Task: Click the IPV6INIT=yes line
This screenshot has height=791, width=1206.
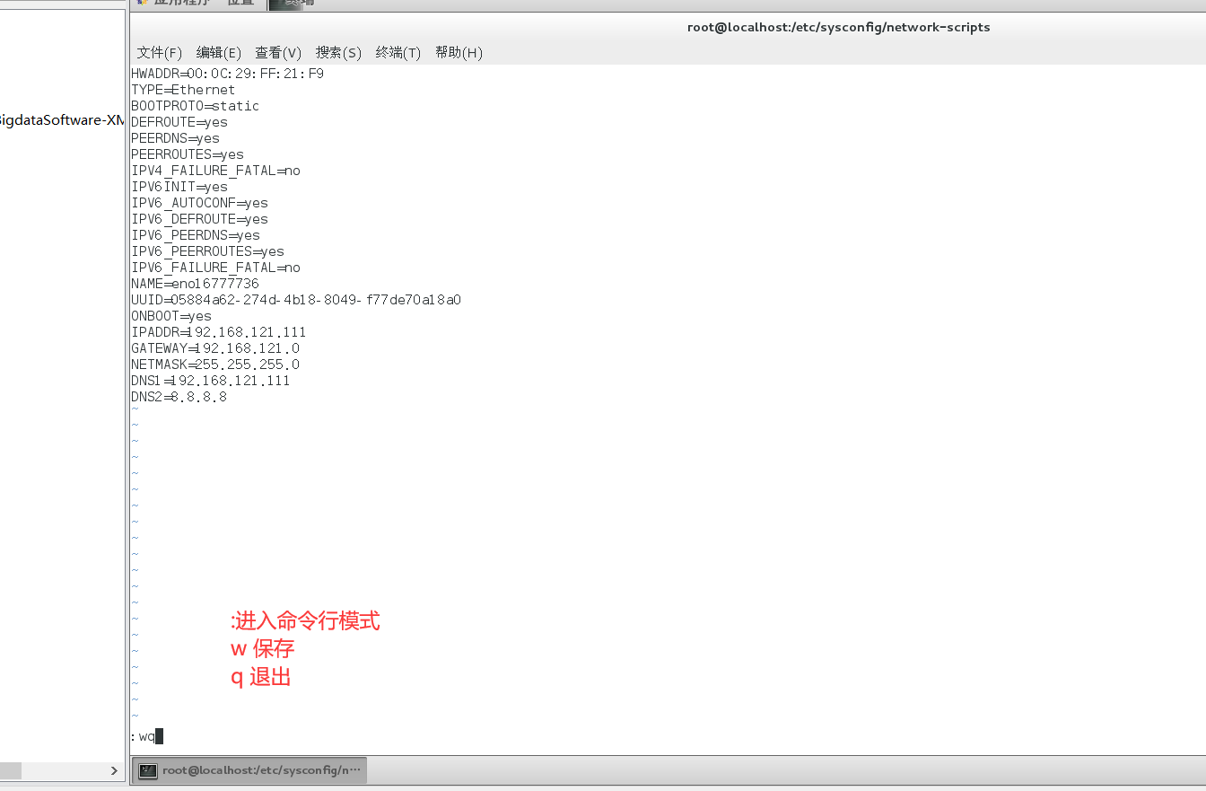Action: [x=179, y=187]
